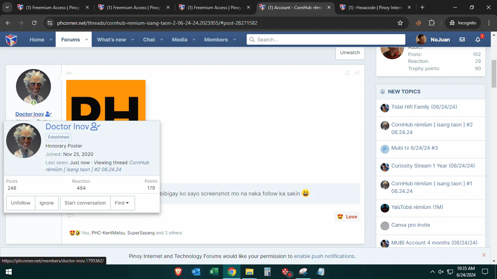This screenshot has width=497, height=279.
Task: Open the Home nav item
Action: pyautogui.click(x=37, y=40)
